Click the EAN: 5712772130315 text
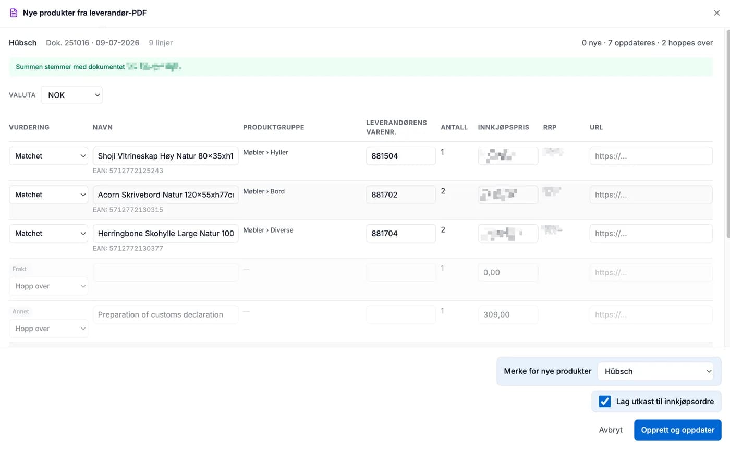The image size is (730, 449). 128,210
